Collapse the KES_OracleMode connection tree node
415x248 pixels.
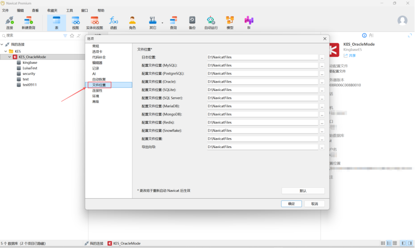click(x=9, y=57)
